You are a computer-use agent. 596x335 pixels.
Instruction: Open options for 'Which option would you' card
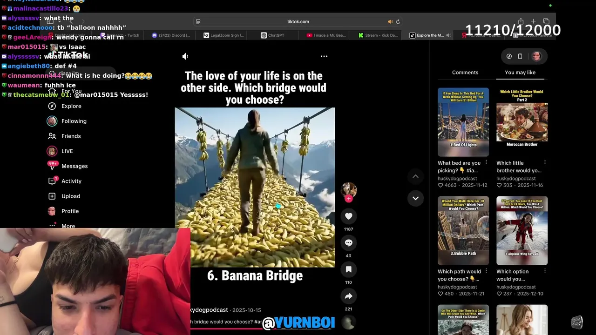(x=545, y=271)
